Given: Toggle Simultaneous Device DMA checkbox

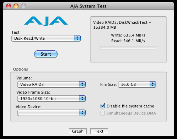Looking at the screenshot, I should coord(103,113).
